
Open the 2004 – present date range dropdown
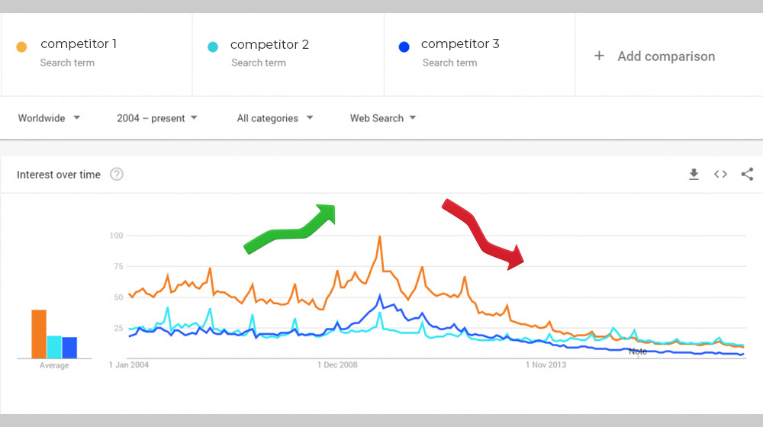point(156,118)
